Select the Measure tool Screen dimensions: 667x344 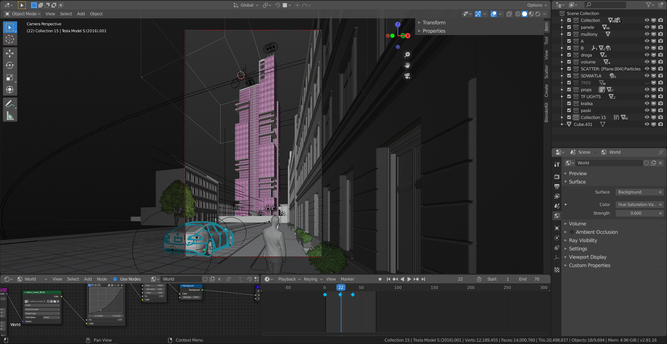10,116
